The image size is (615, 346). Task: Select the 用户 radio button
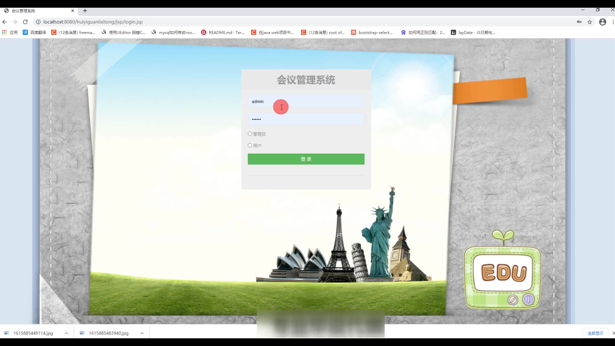pos(250,145)
